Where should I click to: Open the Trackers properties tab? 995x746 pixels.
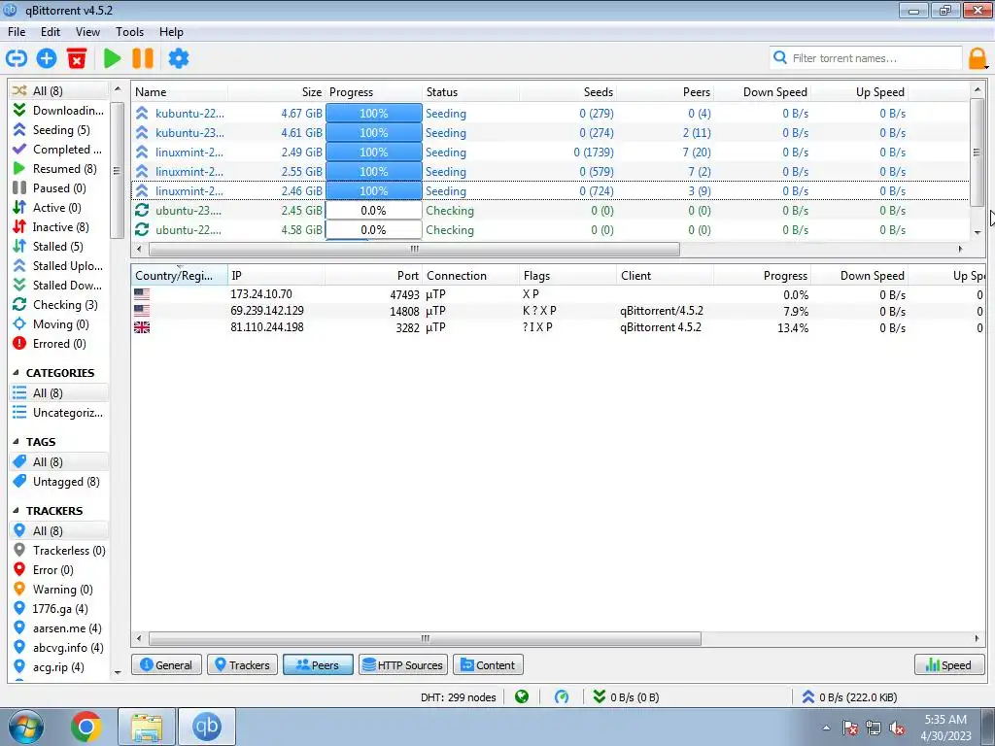[x=242, y=664]
